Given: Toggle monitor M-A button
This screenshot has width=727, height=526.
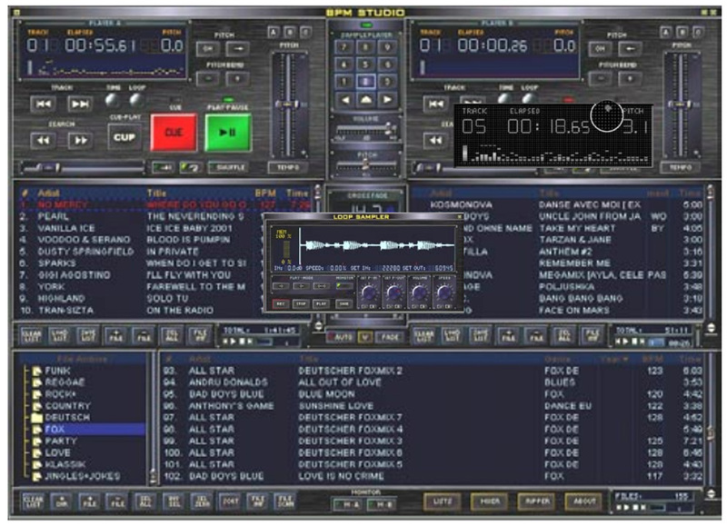Looking at the screenshot, I should click(x=347, y=505).
